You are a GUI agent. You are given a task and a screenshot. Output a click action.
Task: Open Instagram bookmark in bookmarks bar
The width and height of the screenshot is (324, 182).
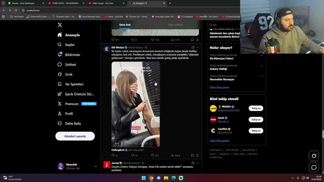[185, 17]
